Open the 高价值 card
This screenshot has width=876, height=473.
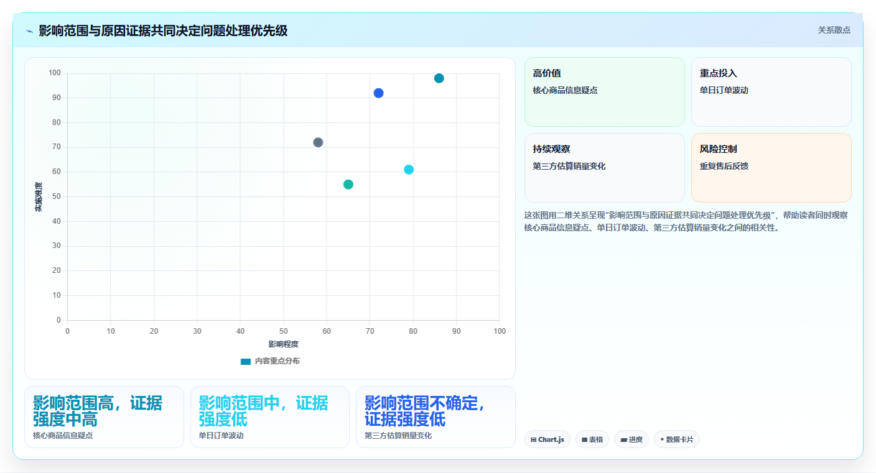tap(605, 92)
